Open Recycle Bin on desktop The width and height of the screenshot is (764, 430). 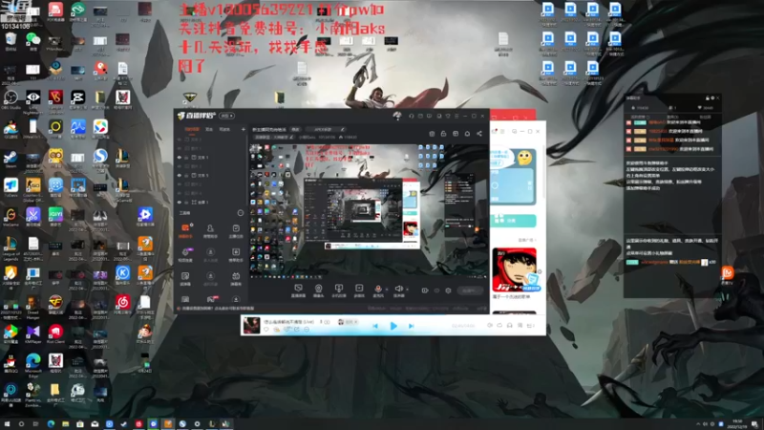[11, 41]
